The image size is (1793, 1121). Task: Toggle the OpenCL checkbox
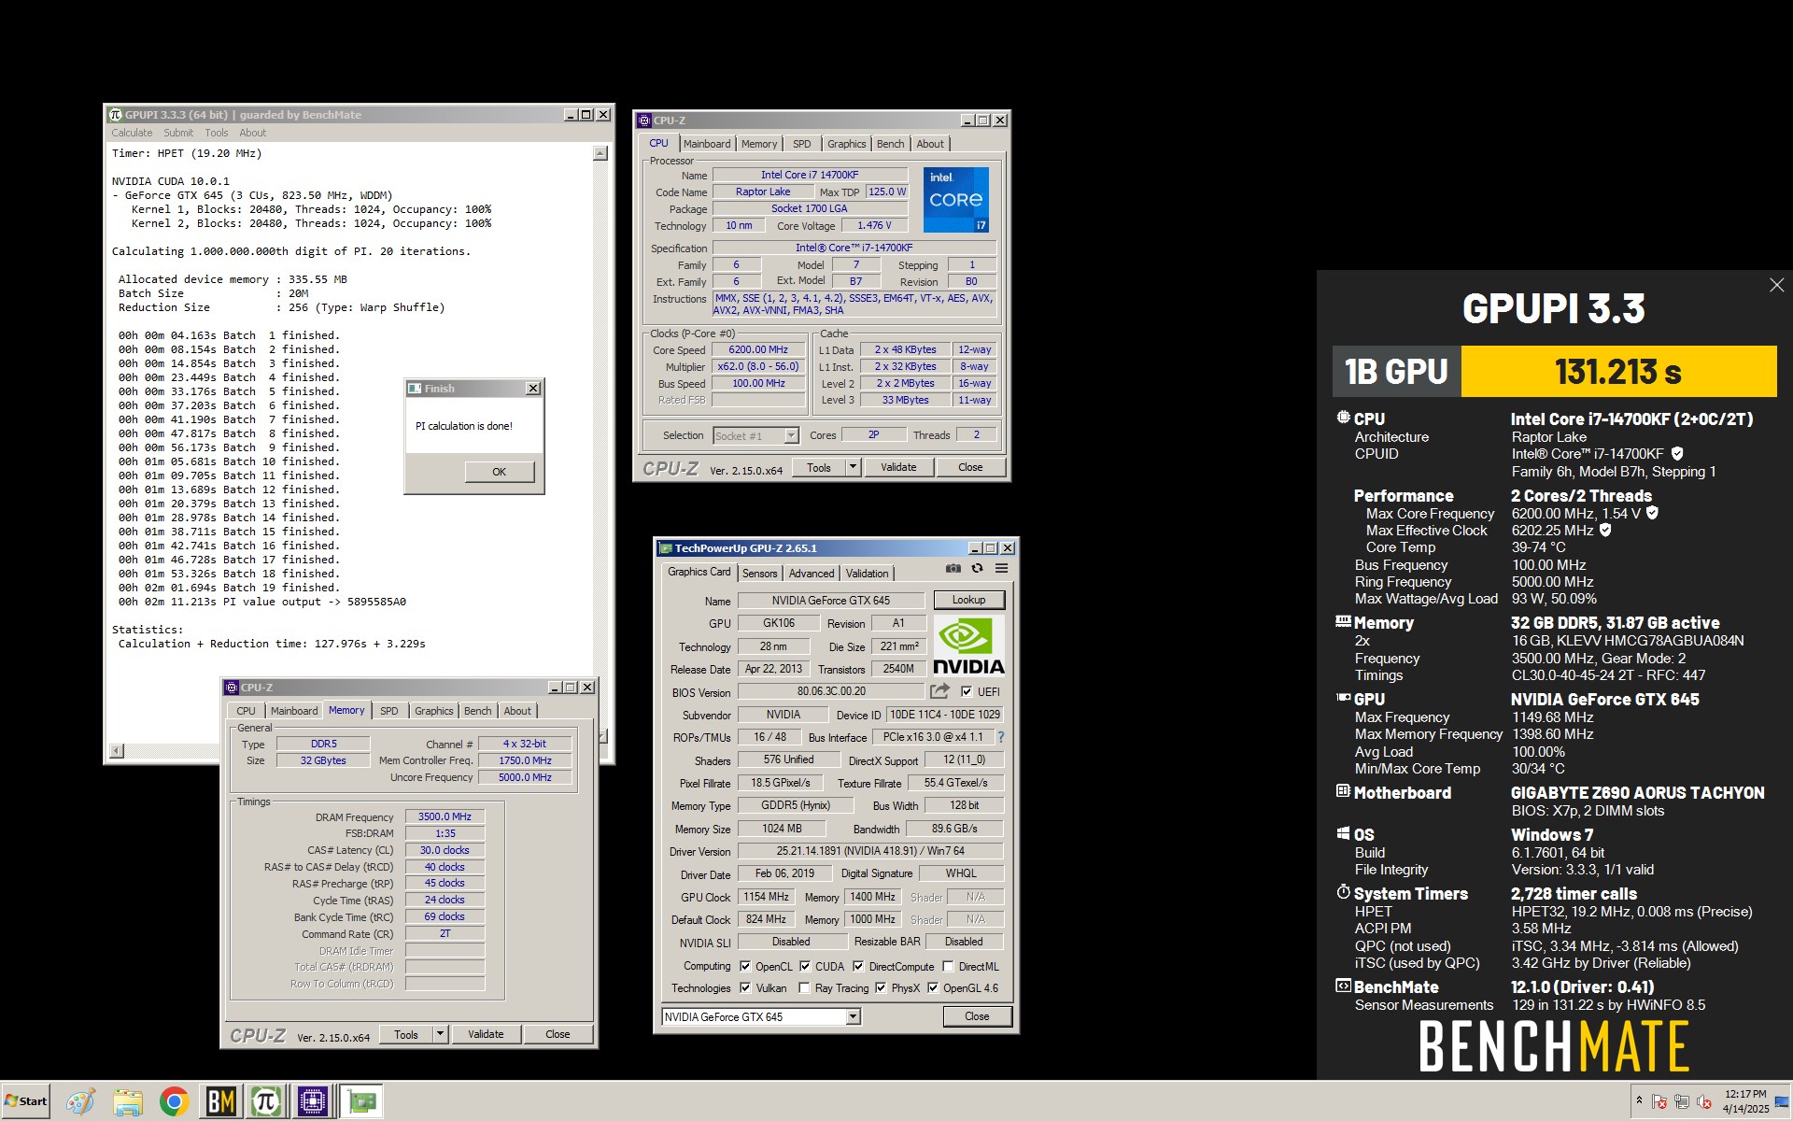(x=745, y=966)
